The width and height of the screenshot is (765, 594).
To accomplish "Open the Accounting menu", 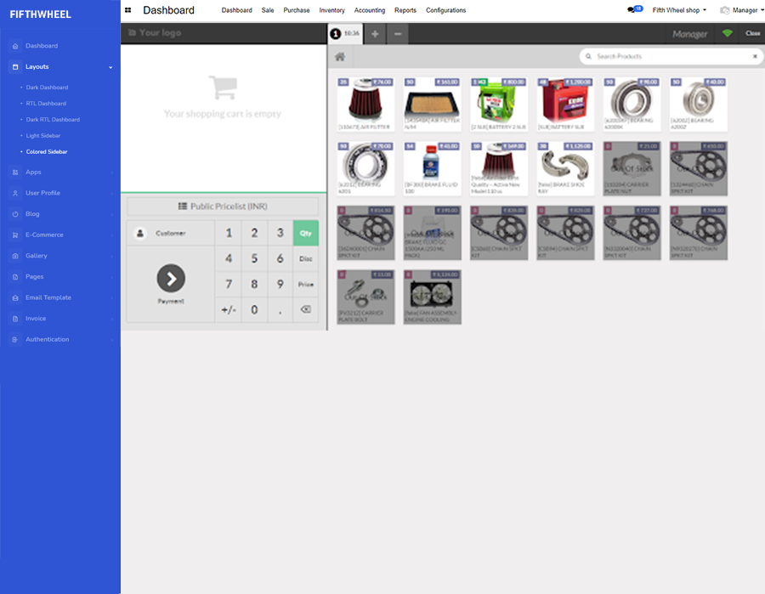I will coord(369,10).
